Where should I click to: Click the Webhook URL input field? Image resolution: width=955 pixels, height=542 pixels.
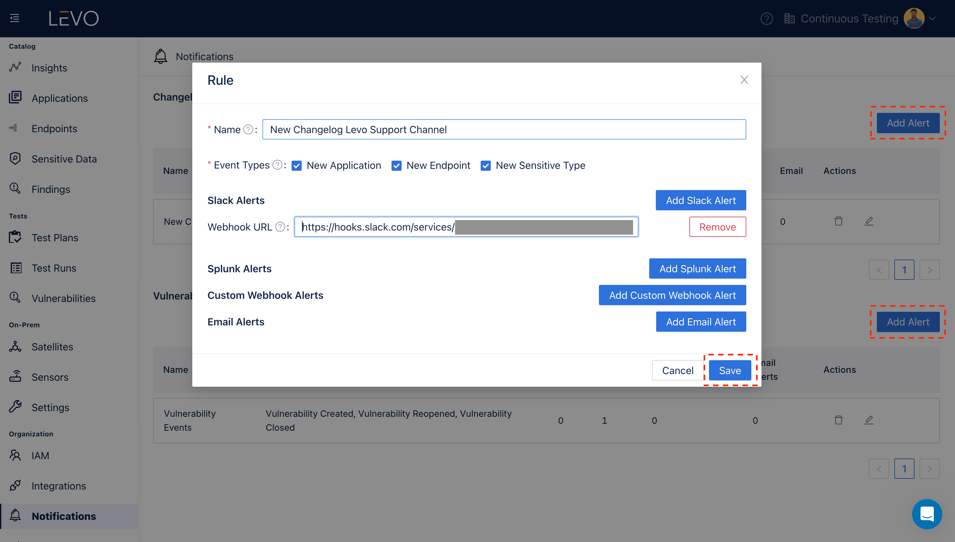click(x=466, y=227)
